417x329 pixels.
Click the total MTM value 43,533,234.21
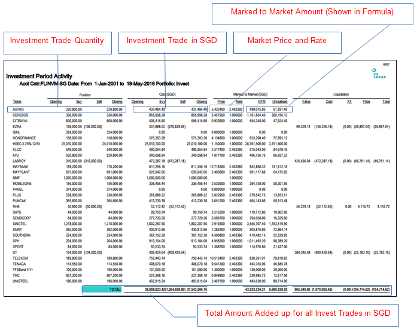point(254,290)
